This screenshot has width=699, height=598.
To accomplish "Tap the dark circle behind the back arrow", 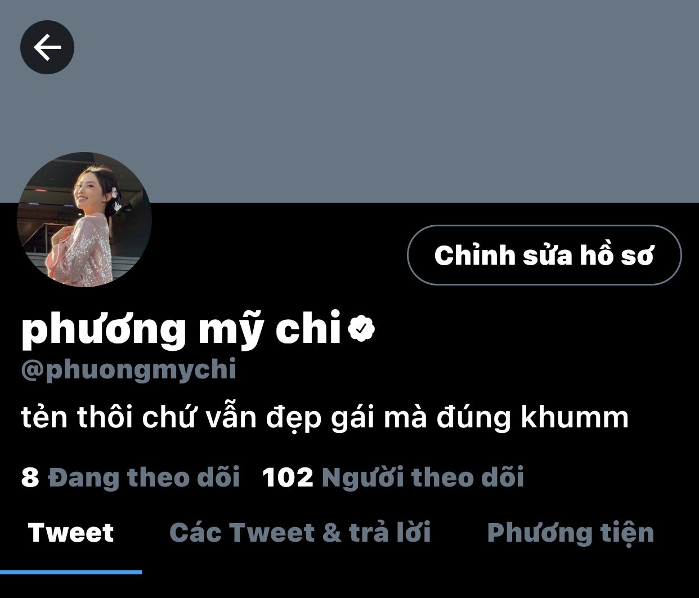I will click(47, 47).
